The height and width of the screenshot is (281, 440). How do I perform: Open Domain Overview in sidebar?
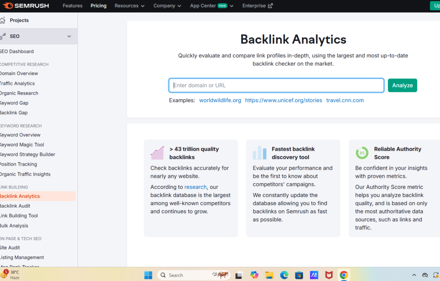pyautogui.click(x=19, y=73)
